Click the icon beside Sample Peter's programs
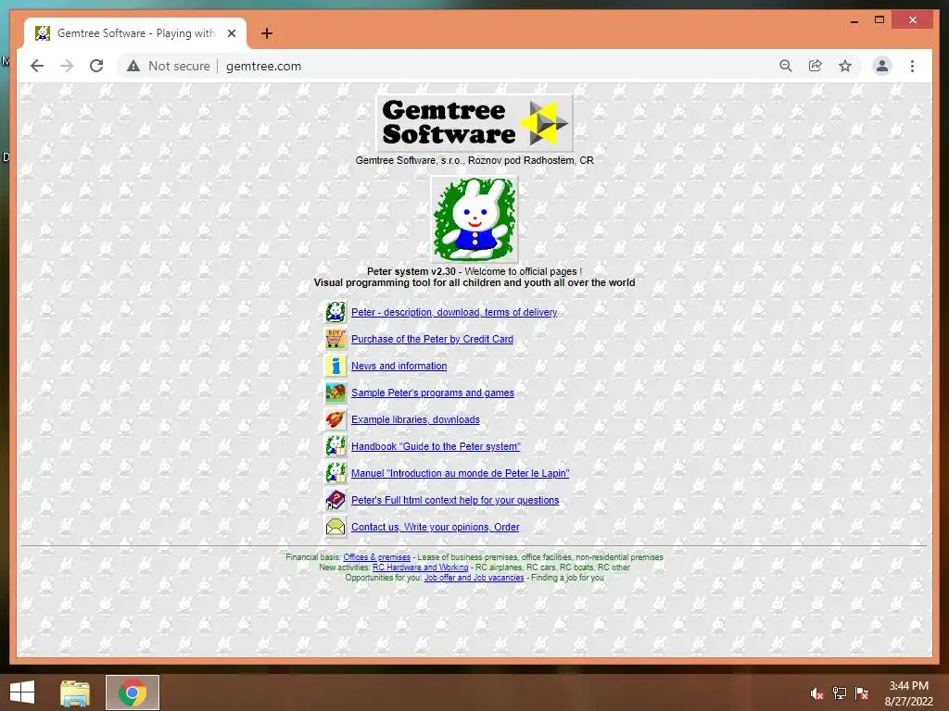 335,393
